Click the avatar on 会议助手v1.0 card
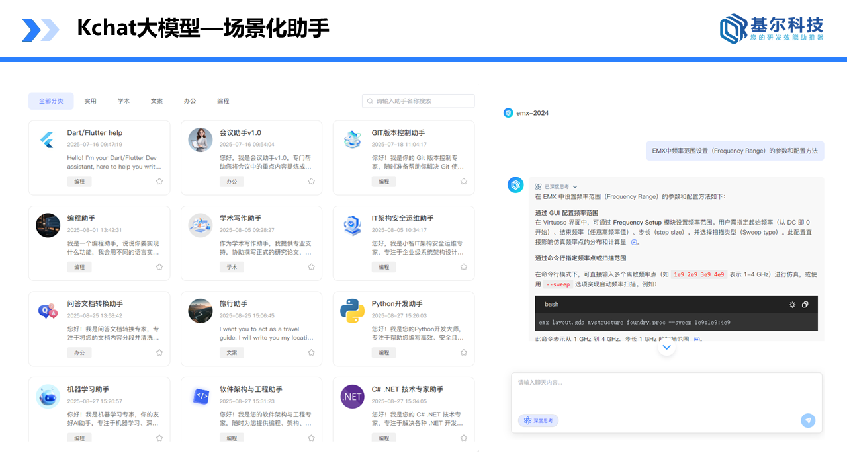The width and height of the screenshot is (847, 476). [200, 139]
